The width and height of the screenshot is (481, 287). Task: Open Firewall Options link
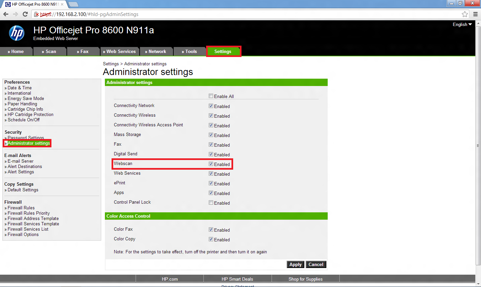click(x=23, y=235)
